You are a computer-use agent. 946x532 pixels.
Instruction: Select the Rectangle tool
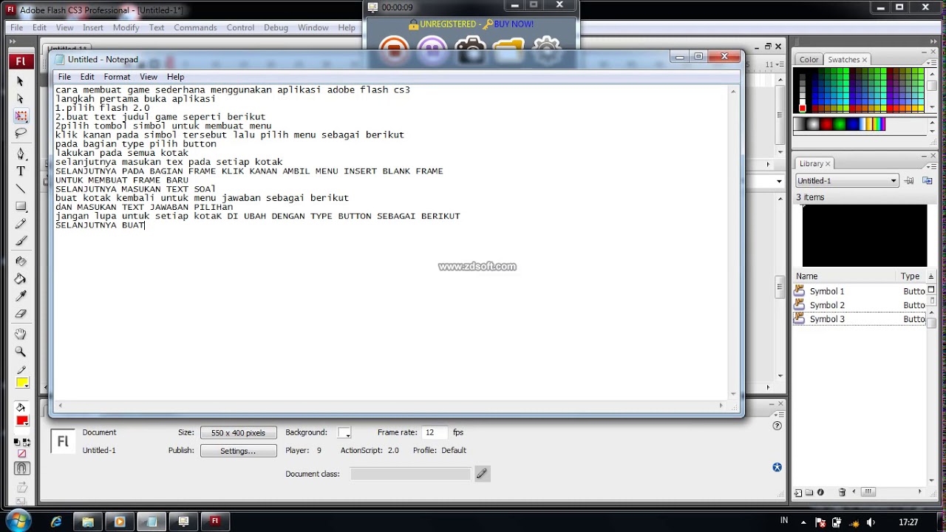point(21,207)
